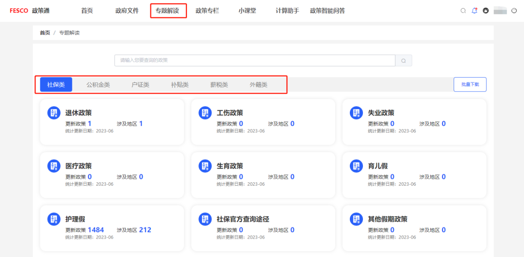This screenshot has height=257, width=524.
Task: Open the 护理假 card title
Action: (x=75, y=219)
